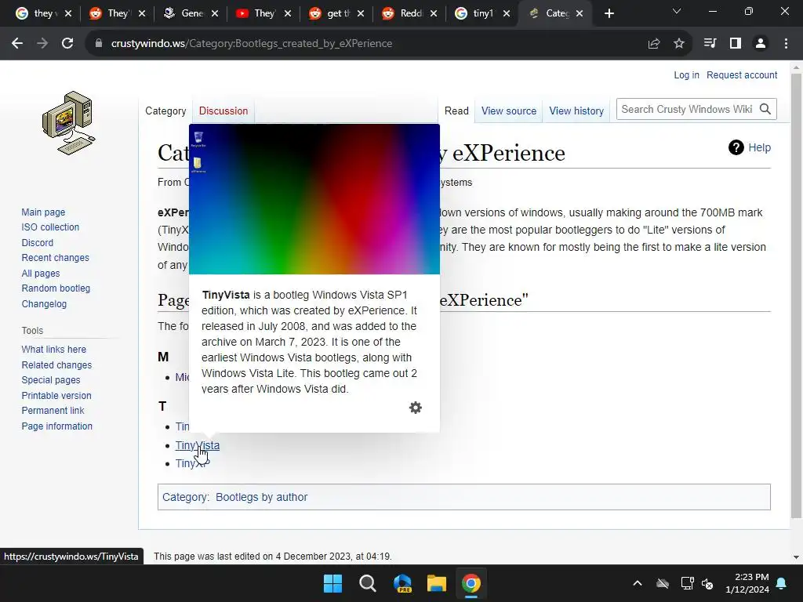The height and width of the screenshot is (602, 803).
Task: Launch Edge PRE from the taskbar
Action: [x=402, y=583]
